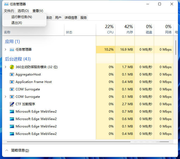Viewport: 180px width, 159px height.
Task: Expand the 任务管理器 app entry
Action: [x=6, y=50]
